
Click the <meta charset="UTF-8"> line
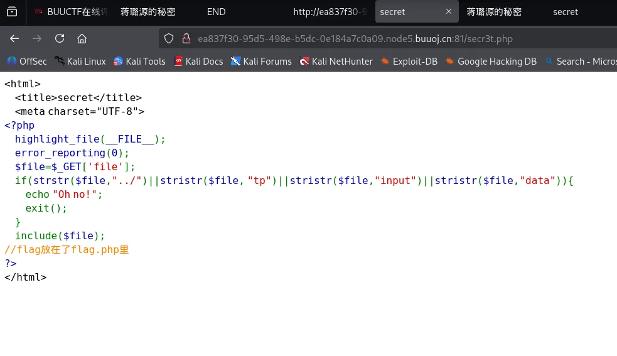(x=80, y=112)
